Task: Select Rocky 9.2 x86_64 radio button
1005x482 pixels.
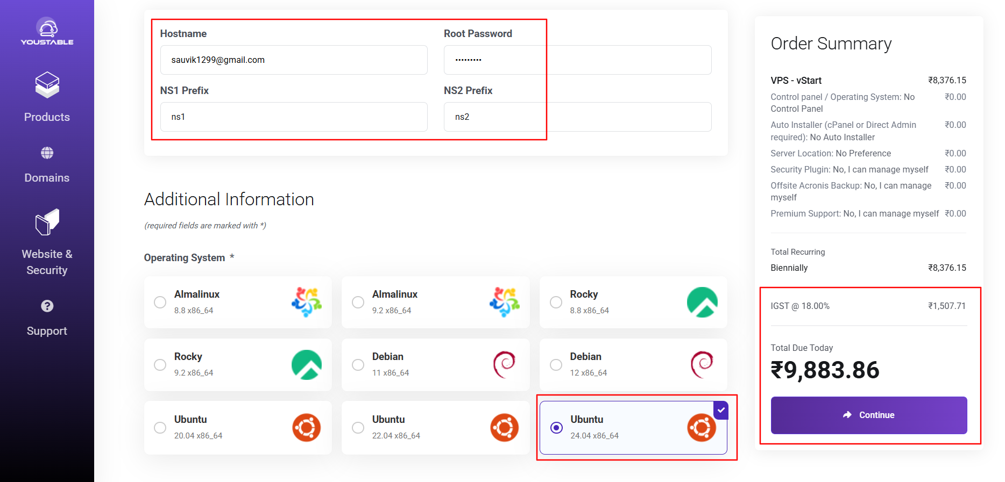Action: [x=160, y=365]
